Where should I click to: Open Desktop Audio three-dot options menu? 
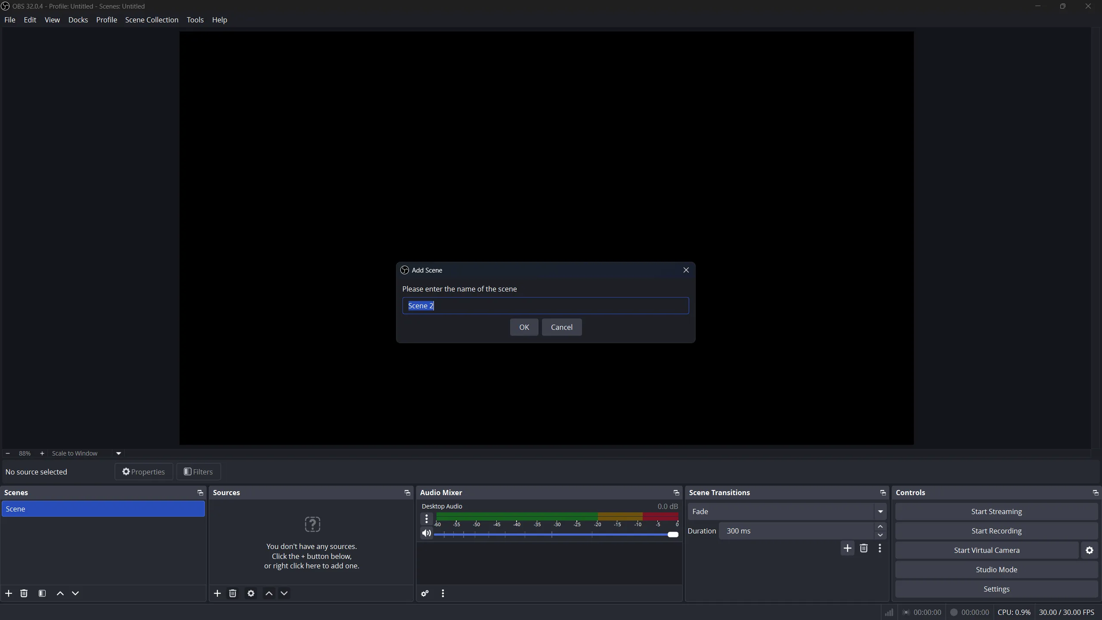[426, 519]
